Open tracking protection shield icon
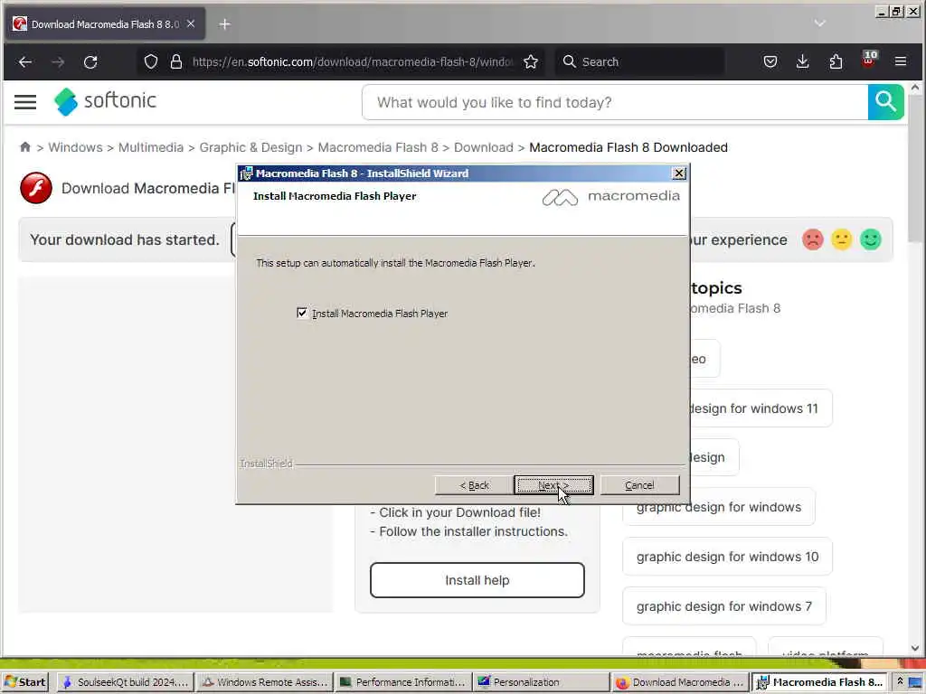 coord(151,62)
